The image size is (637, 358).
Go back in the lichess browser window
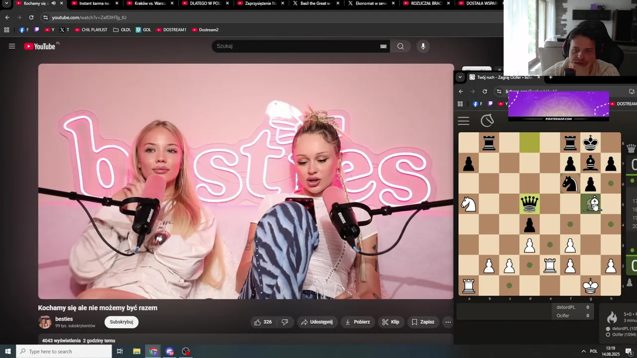(x=461, y=91)
